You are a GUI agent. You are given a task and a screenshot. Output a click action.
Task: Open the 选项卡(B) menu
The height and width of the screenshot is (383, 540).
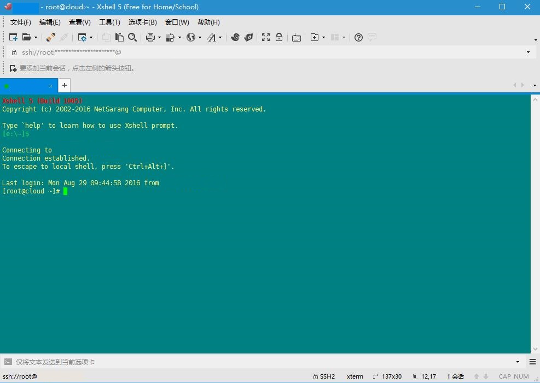pos(143,22)
